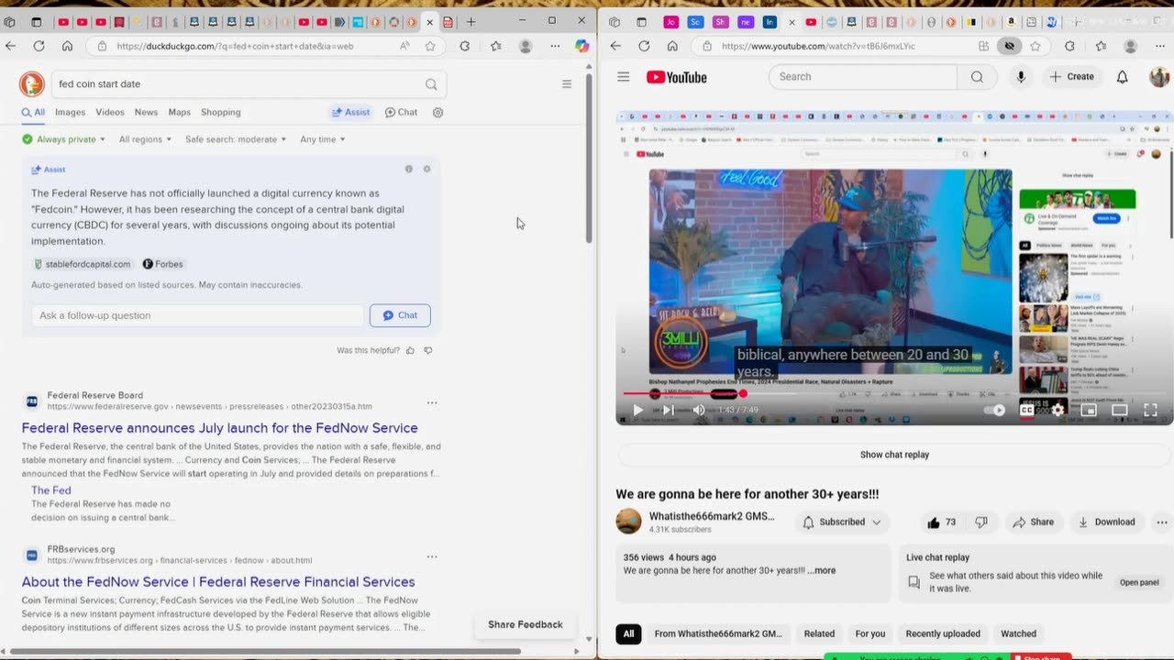Expand the Subscribed notification dropdown
Viewport: 1174px width, 660px height.
(842, 522)
